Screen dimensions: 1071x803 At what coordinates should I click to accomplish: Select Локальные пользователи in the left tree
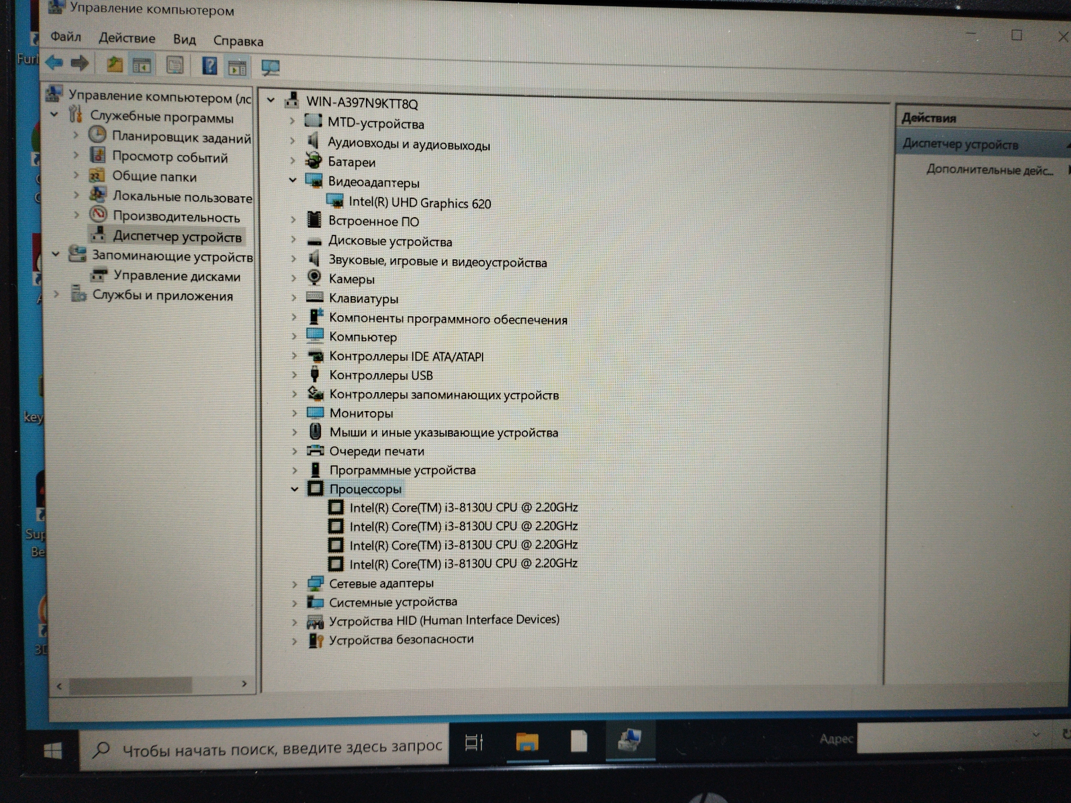[182, 197]
